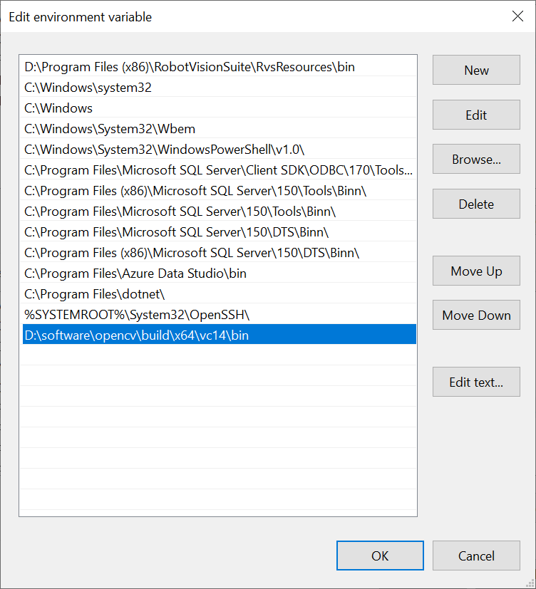This screenshot has height=589, width=536.
Task: Pick the Azure Data Studio bin entry
Action: tap(219, 273)
